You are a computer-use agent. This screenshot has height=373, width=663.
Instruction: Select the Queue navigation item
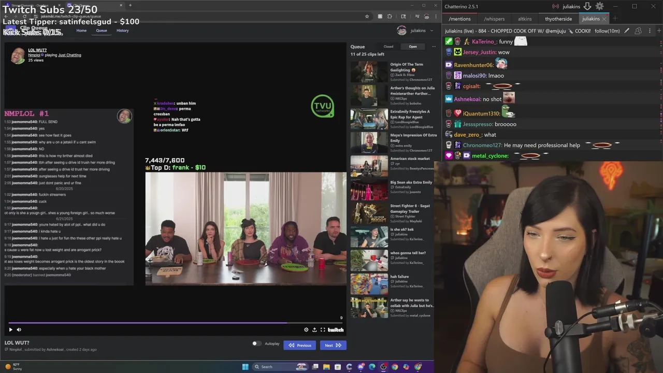[102, 31]
